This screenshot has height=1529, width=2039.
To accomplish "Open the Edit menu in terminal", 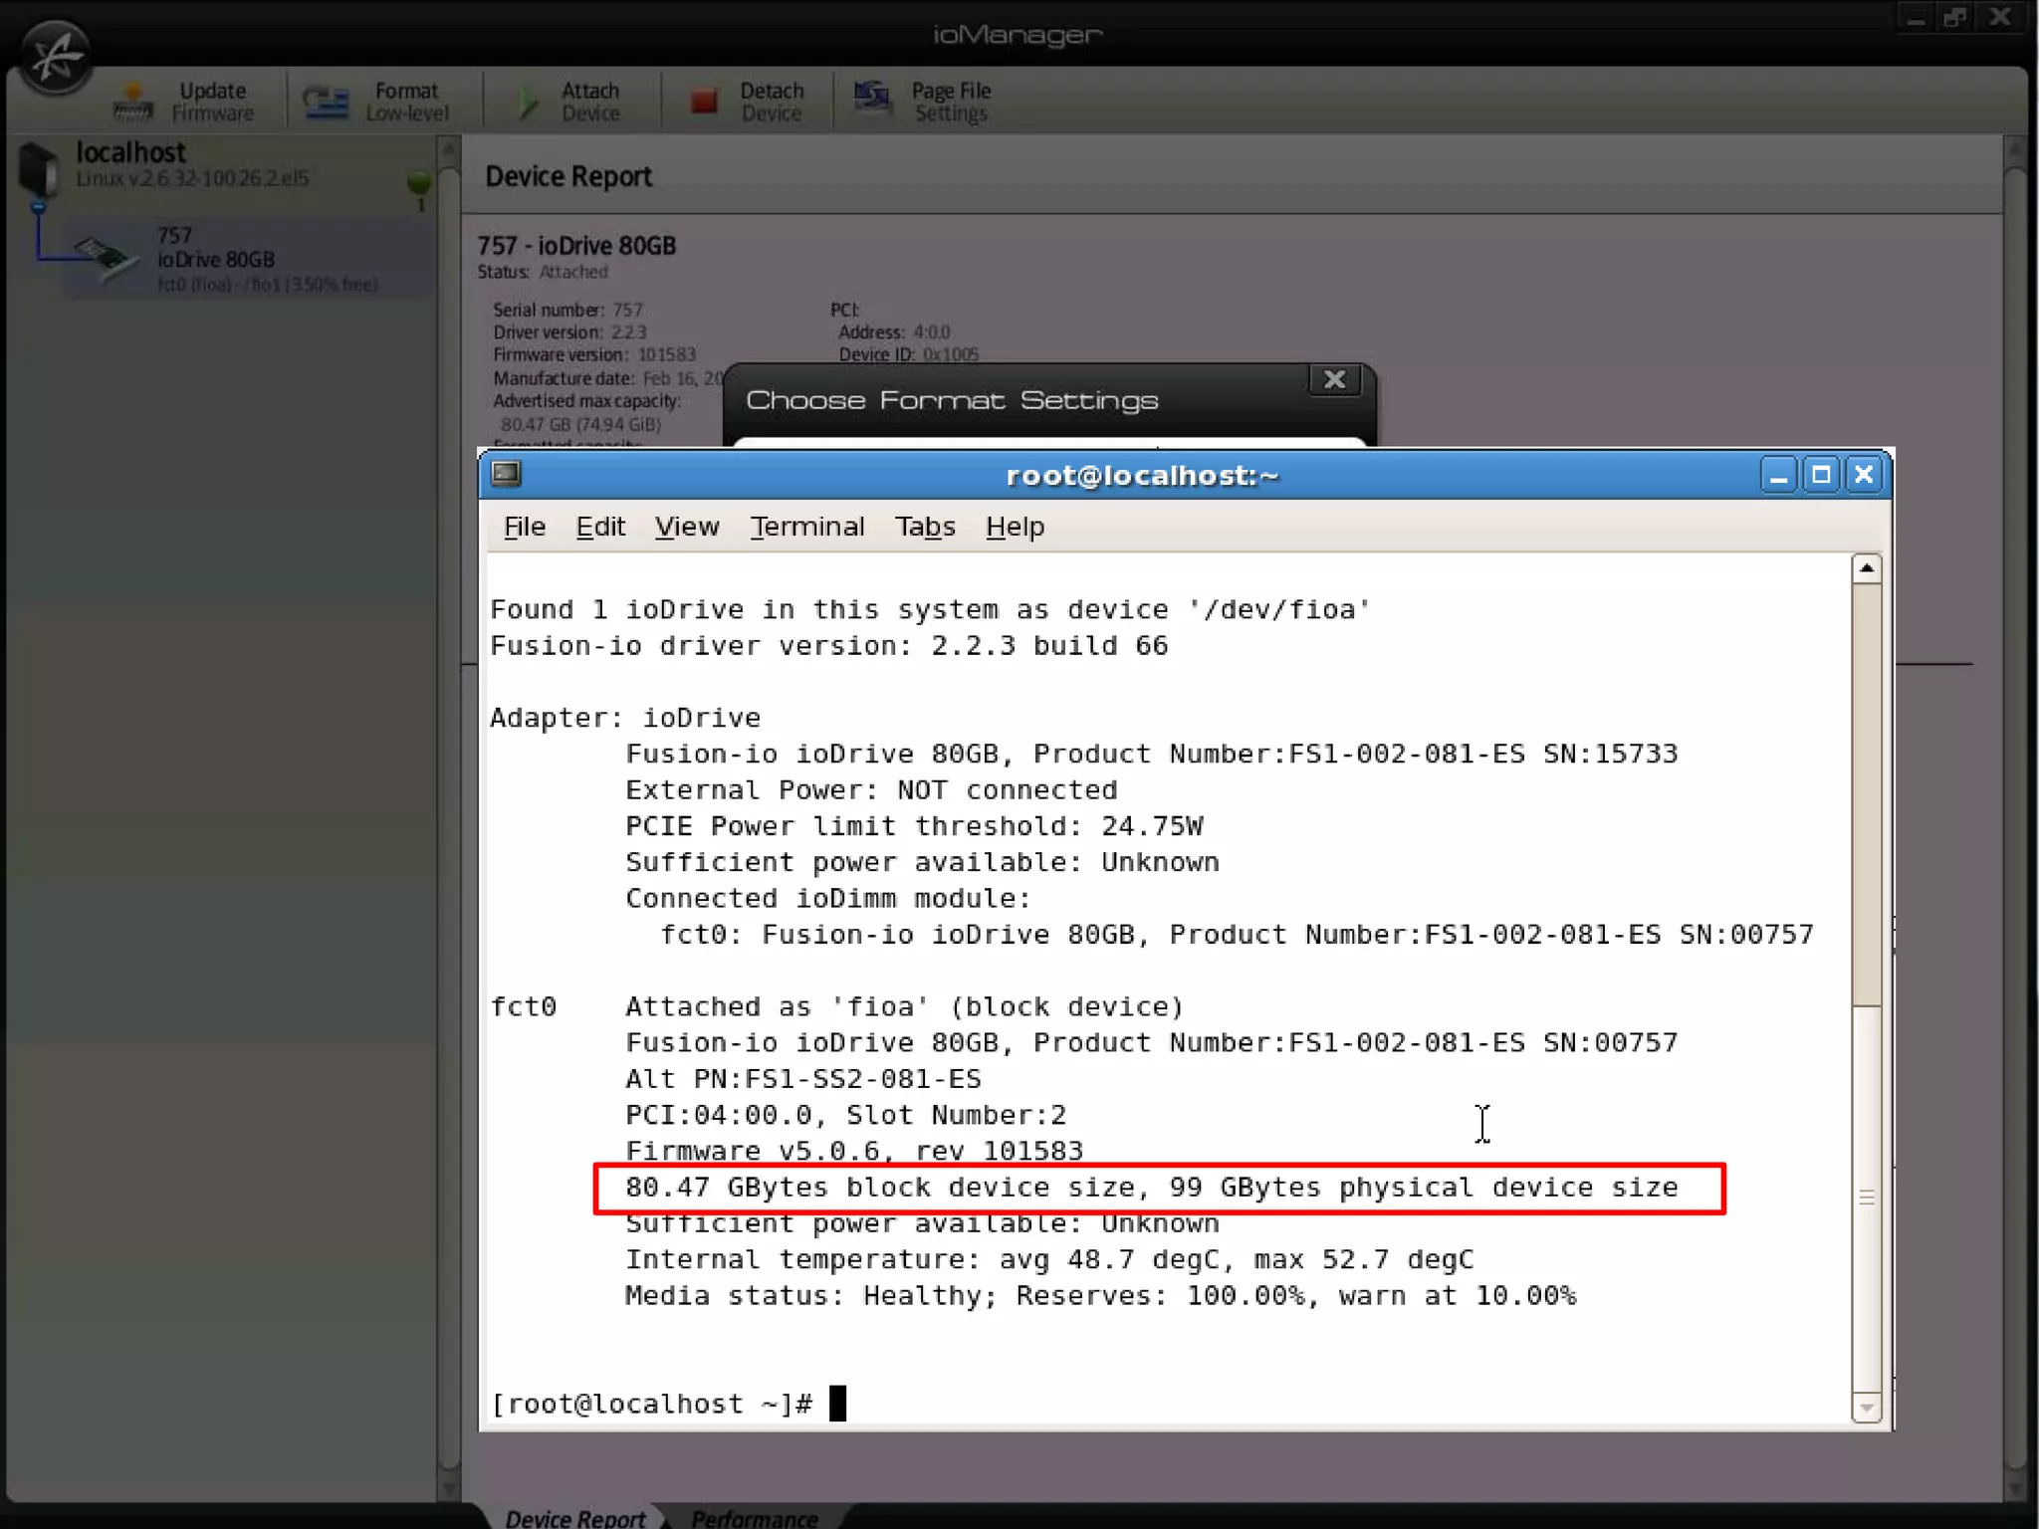I will [600, 527].
